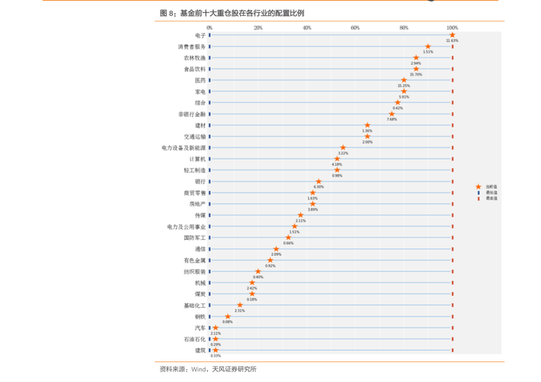This screenshot has height=382, width=541.
Task: Select the 汽车 row label
Action: (200, 328)
